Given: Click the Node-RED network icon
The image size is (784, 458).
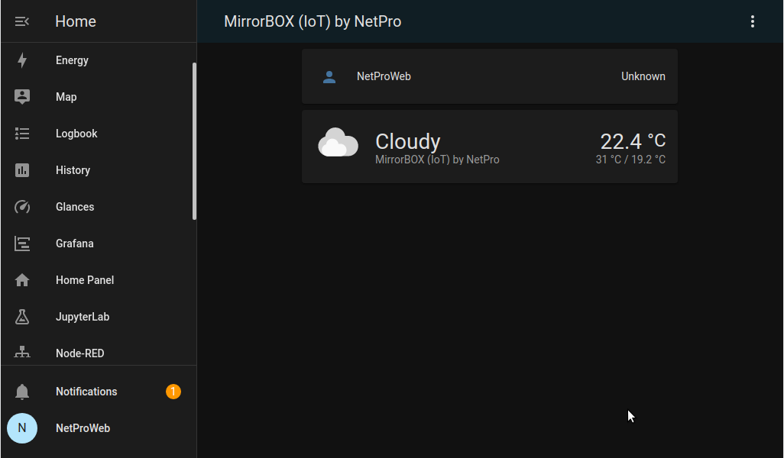Looking at the screenshot, I should pos(22,353).
